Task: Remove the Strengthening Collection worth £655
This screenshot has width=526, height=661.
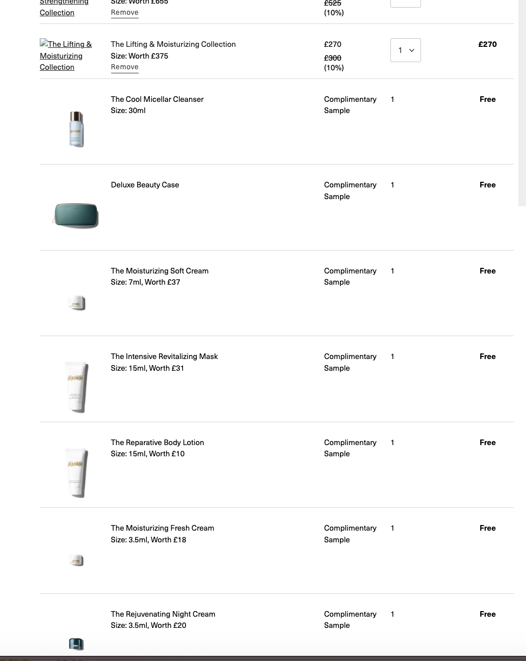Action: (x=124, y=13)
